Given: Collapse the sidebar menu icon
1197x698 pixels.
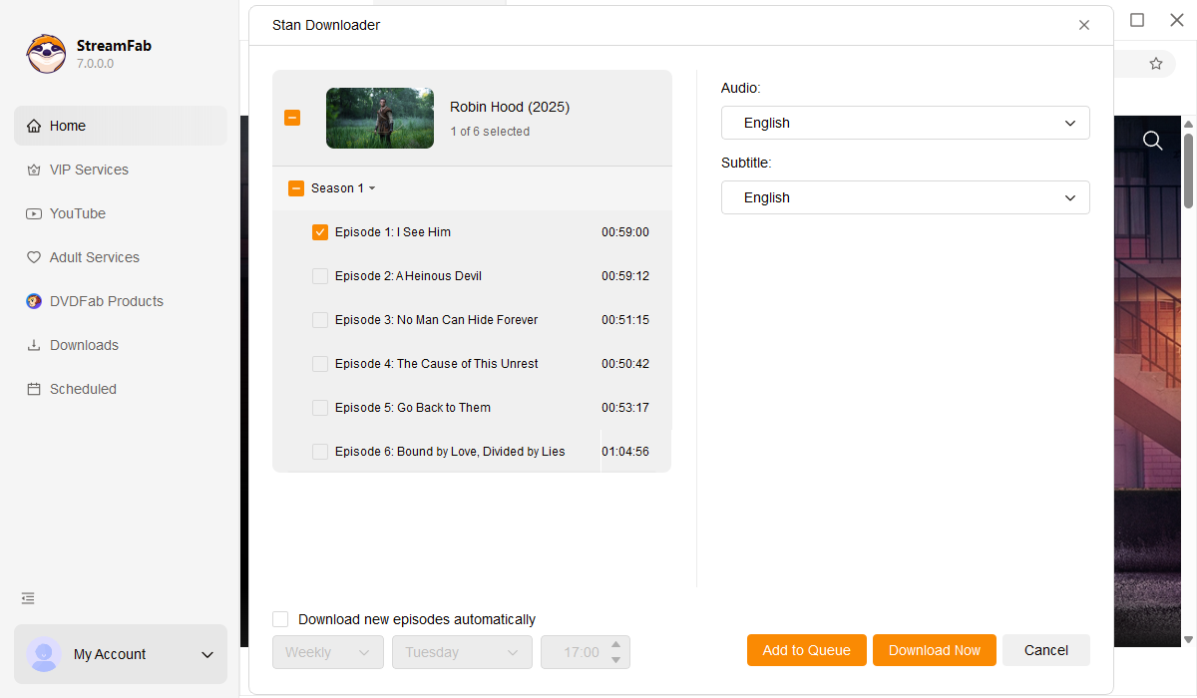Looking at the screenshot, I should click(28, 598).
